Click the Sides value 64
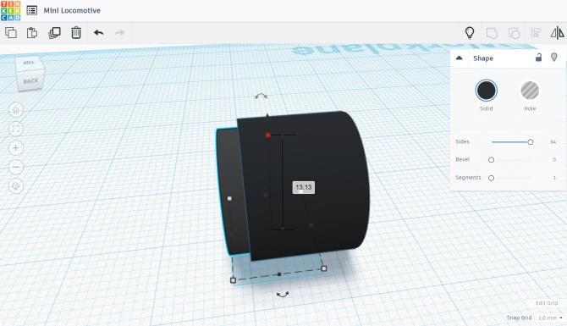567x326 pixels. pyautogui.click(x=553, y=142)
